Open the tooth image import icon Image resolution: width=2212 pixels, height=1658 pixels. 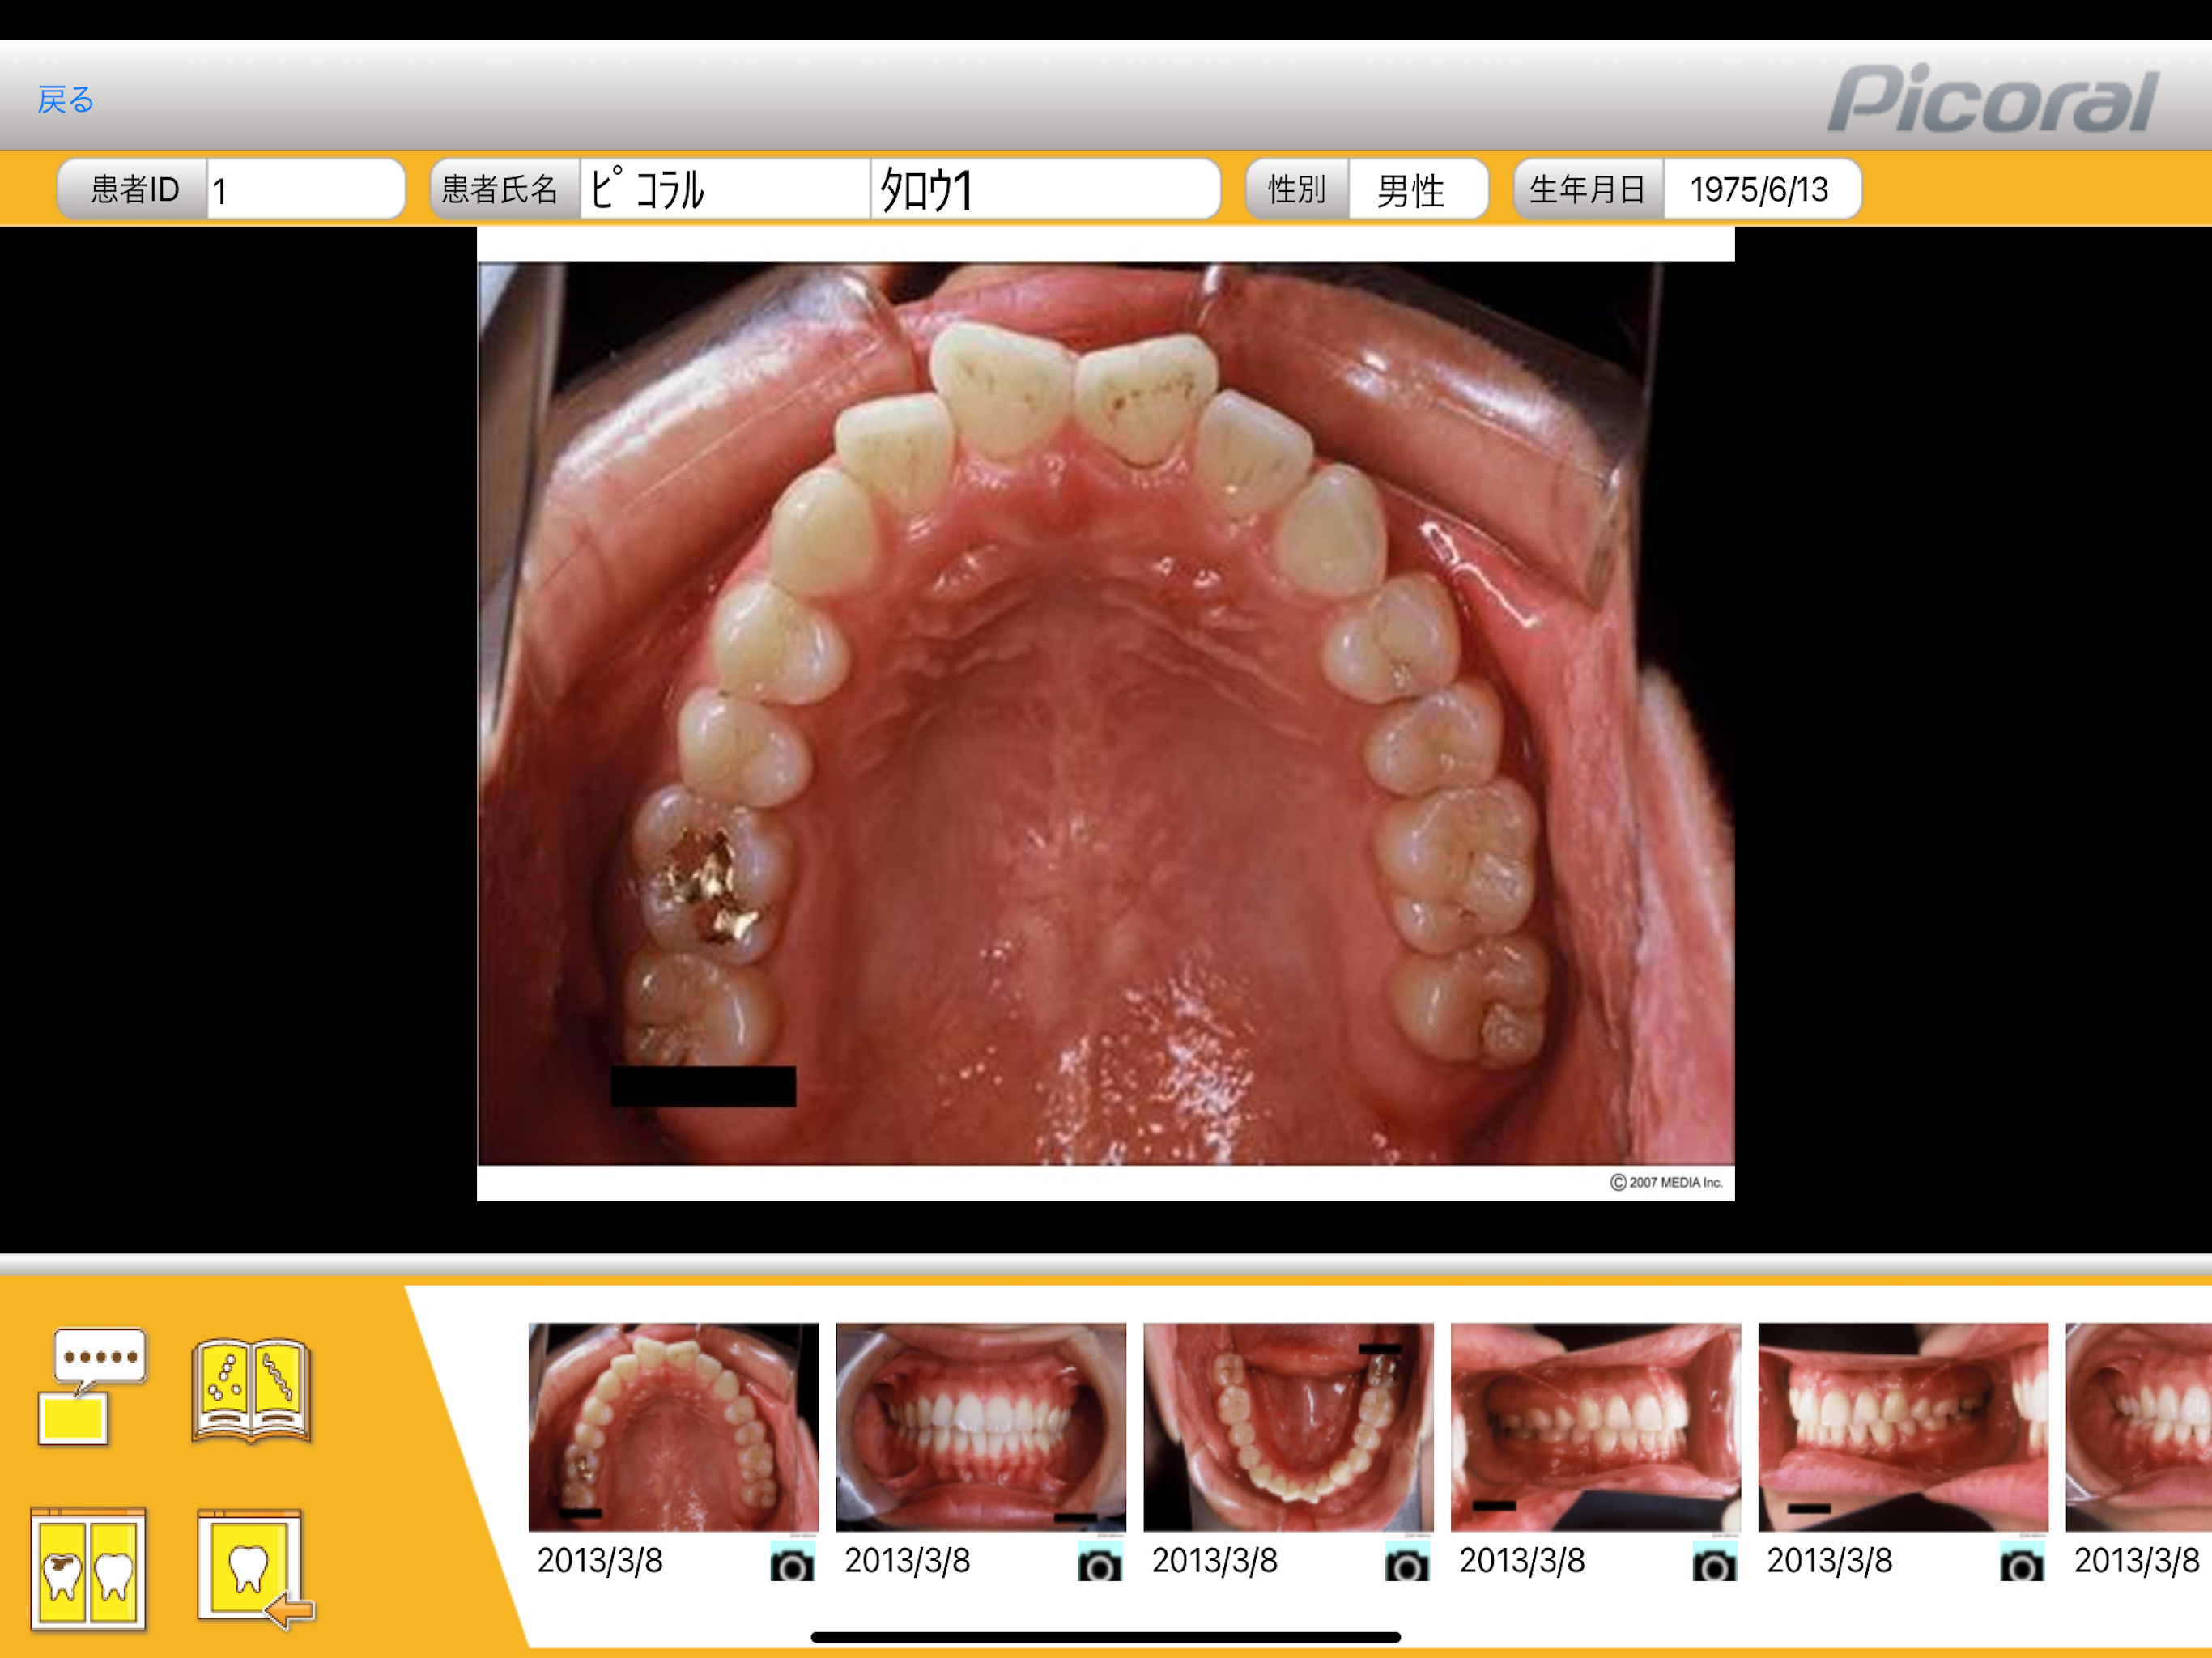click(x=255, y=1570)
